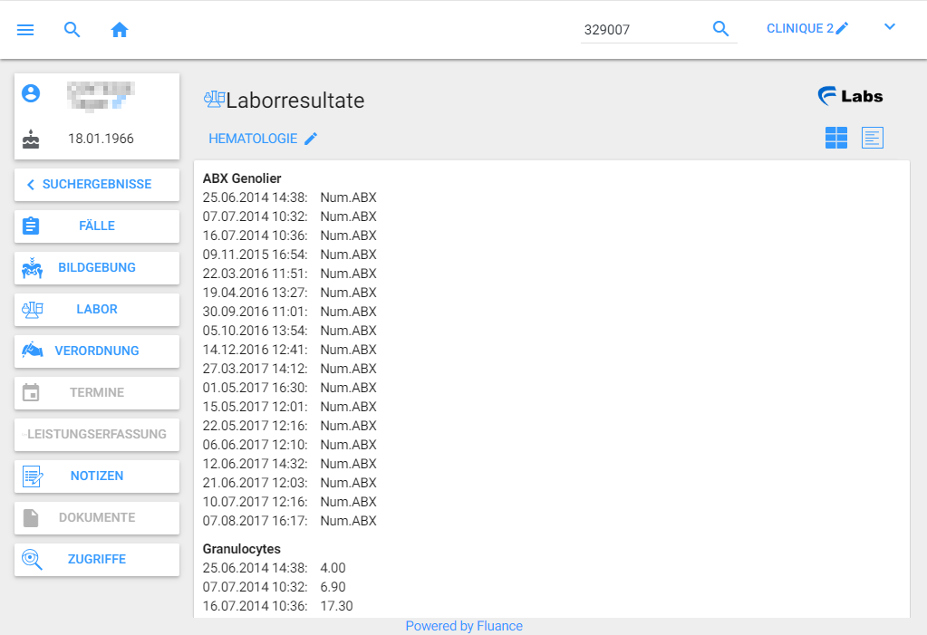Viewport: 927px width, 635px height.
Task: Click the patient avatar icon
Action: [32, 93]
